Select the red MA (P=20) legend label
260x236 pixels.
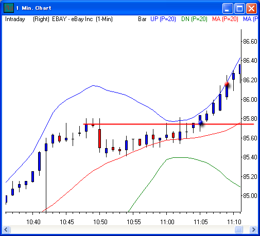(x=225, y=19)
